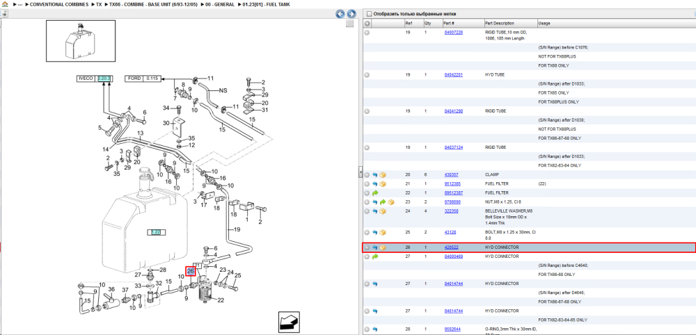Open part number link 9706690
The height and width of the screenshot is (335, 696).
[x=452, y=202]
